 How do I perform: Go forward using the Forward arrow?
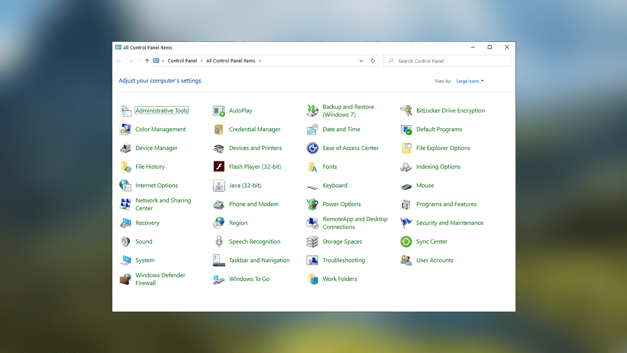click(130, 61)
